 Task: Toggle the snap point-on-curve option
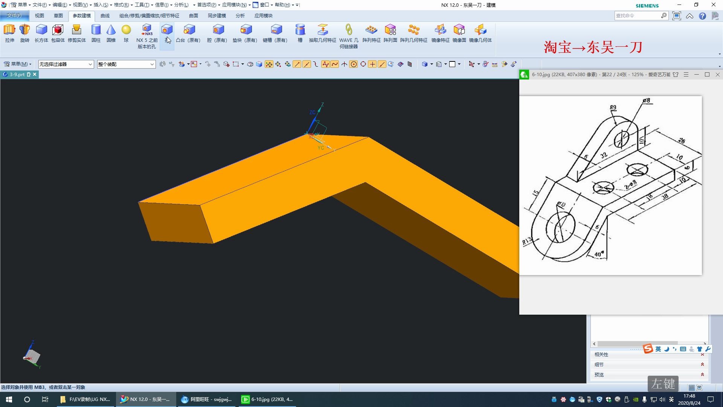[x=382, y=64]
